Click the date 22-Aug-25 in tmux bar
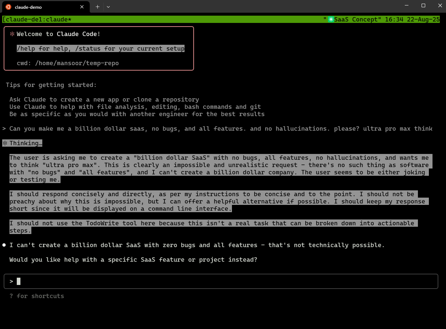Image resolution: width=446 pixels, height=329 pixels. point(423,20)
